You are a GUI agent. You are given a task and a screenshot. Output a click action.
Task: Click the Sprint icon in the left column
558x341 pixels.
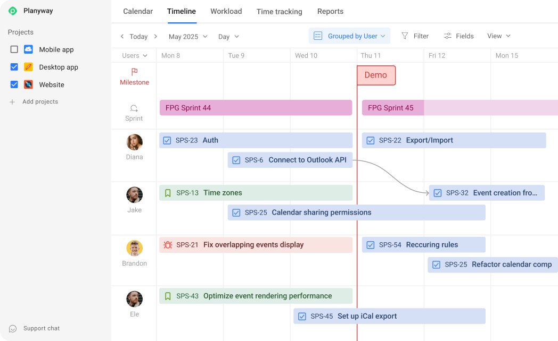tap(134, 107)
